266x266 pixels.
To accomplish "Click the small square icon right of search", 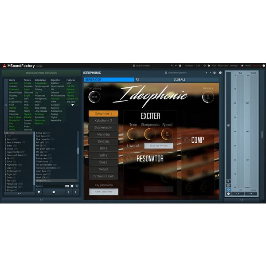I will 77,186.
